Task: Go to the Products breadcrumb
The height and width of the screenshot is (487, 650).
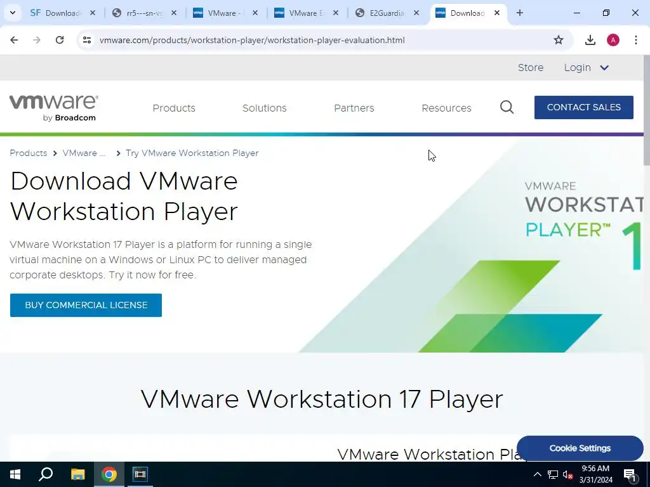Action: 28,153
